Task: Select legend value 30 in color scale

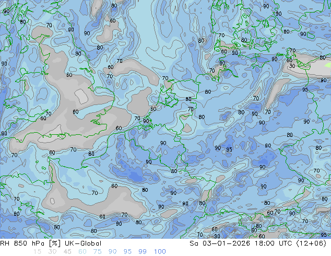Action: (x=52, y=252)
